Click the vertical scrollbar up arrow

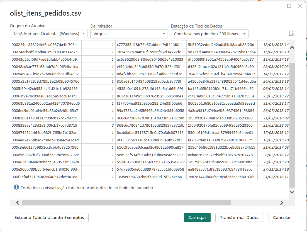click(x=292, y=48)
